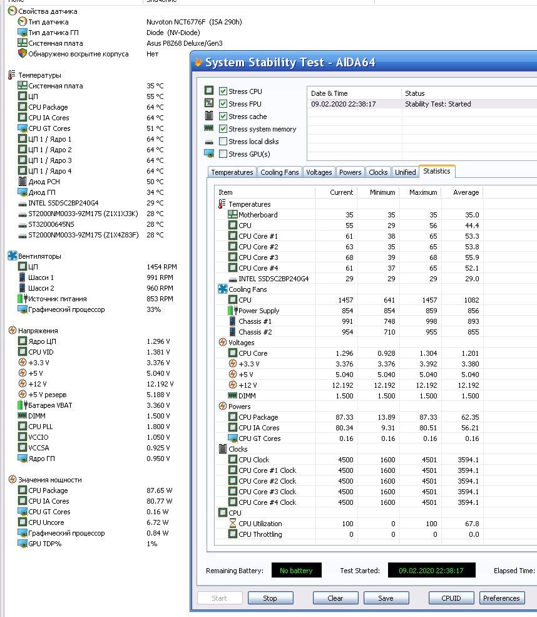Click the percent icon beside Stress FPU

(209, 103)
